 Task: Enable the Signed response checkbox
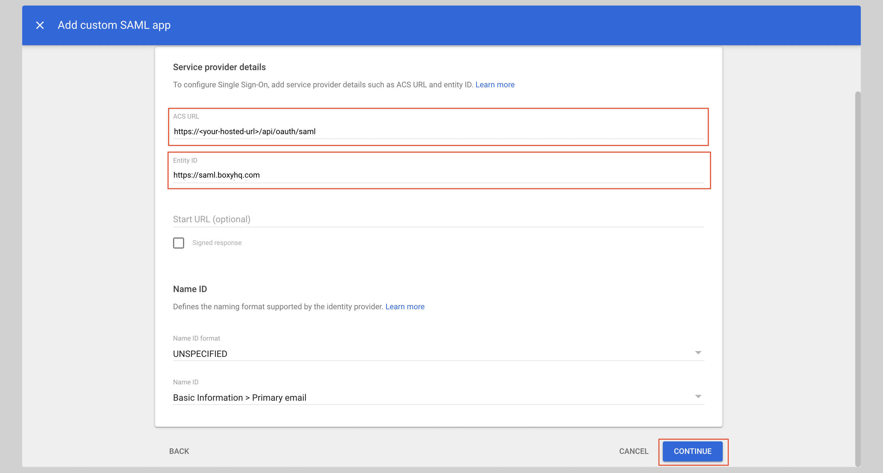point(179,243)
